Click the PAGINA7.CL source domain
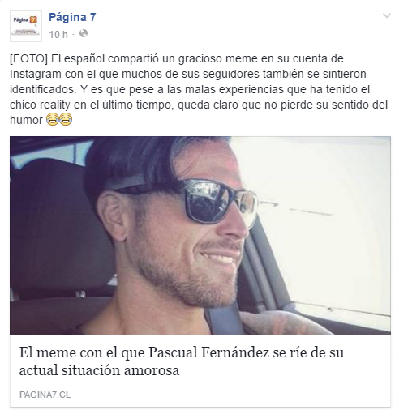Viewport: 395px width, 410px height. [45, 395]
